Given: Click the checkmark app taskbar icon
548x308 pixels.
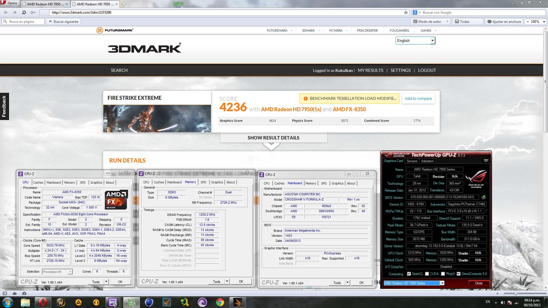Looking at the screenshot, I should (x=167, y=302).
